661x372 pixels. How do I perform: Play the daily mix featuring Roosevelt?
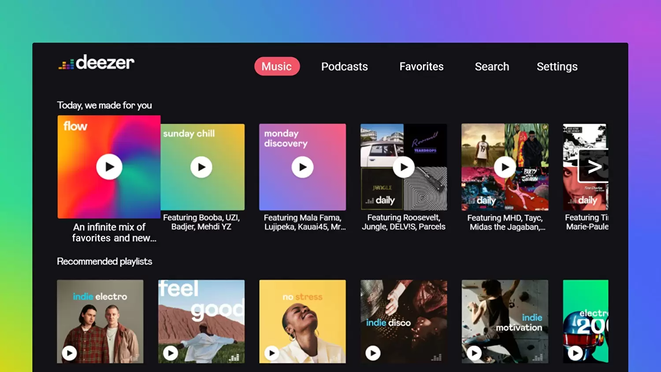404,167
